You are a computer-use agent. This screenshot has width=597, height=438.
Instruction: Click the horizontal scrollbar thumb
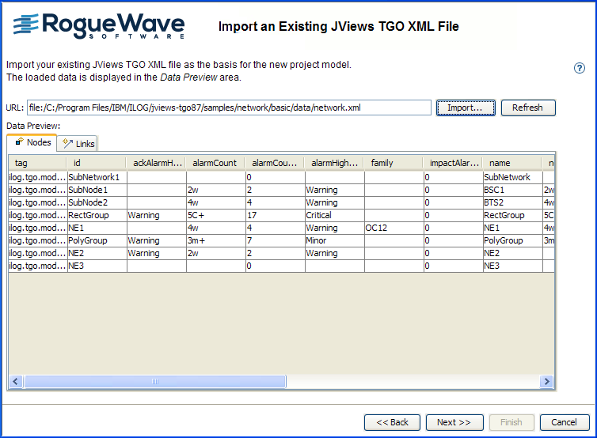[154, 381]
